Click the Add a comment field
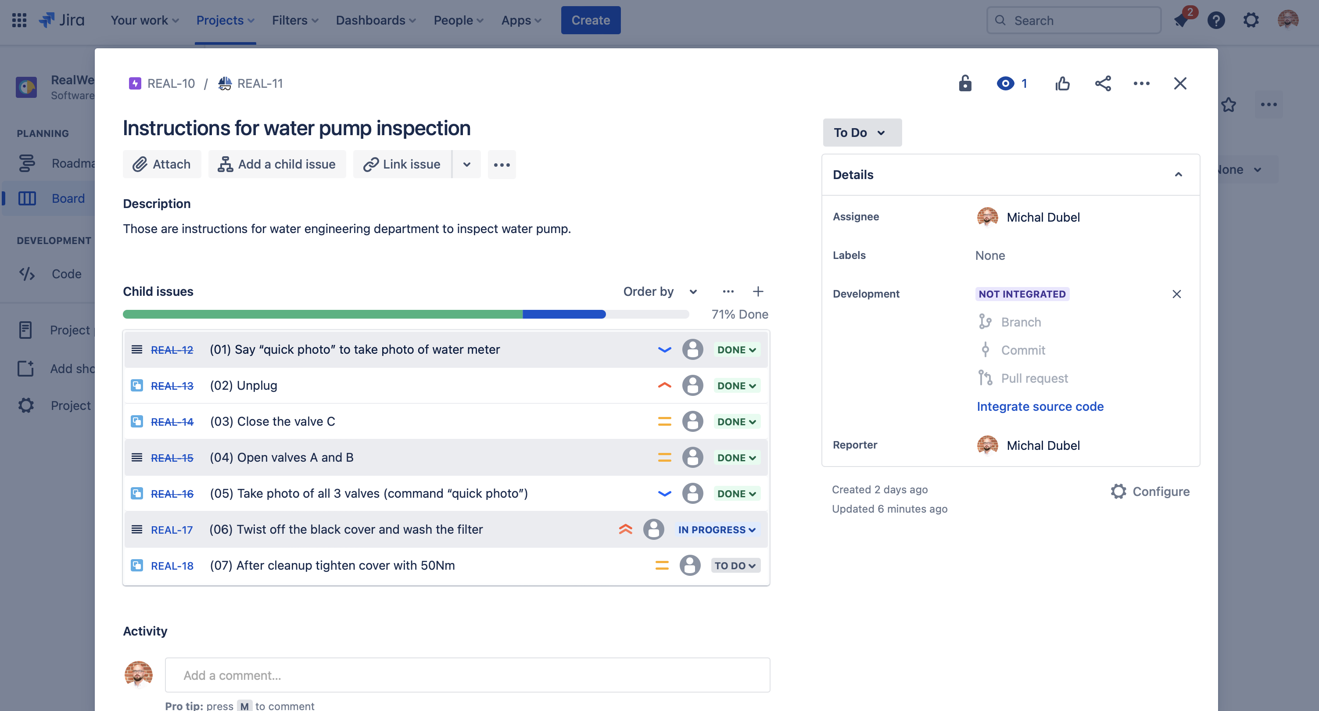 coord(467,675)
